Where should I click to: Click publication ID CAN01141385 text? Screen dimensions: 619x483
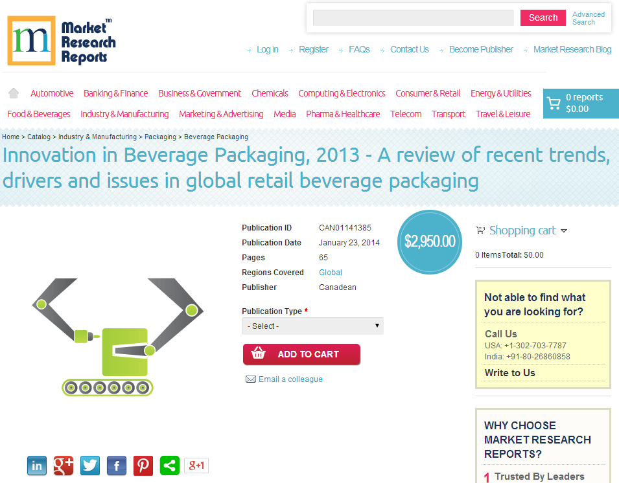[x=345, y=228]
